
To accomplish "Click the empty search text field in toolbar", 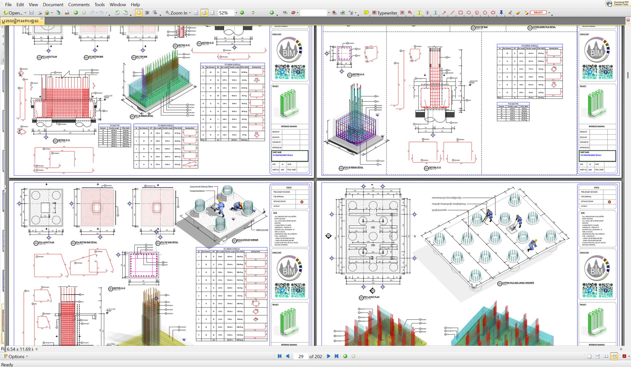I will [x=313, y=13].
